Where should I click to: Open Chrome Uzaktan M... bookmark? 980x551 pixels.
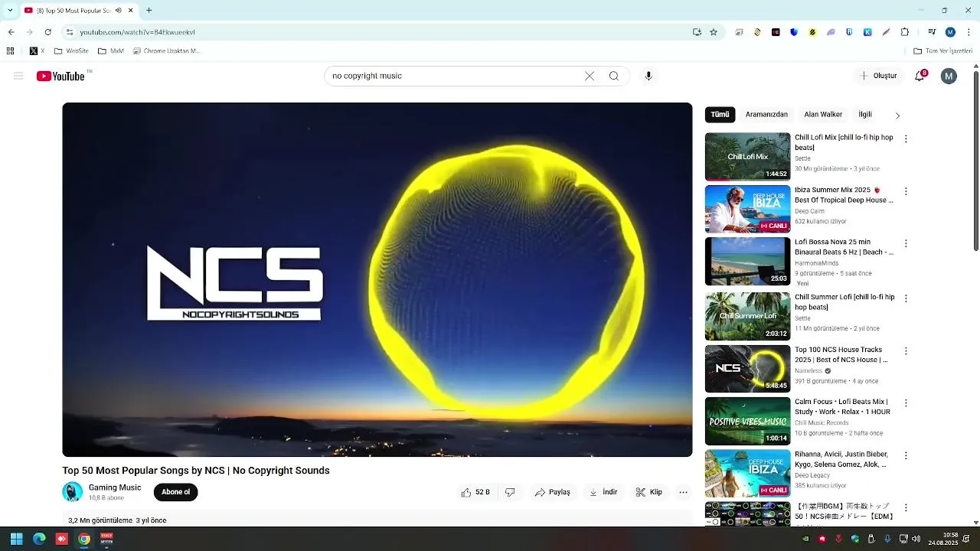[x=167, y=51]
